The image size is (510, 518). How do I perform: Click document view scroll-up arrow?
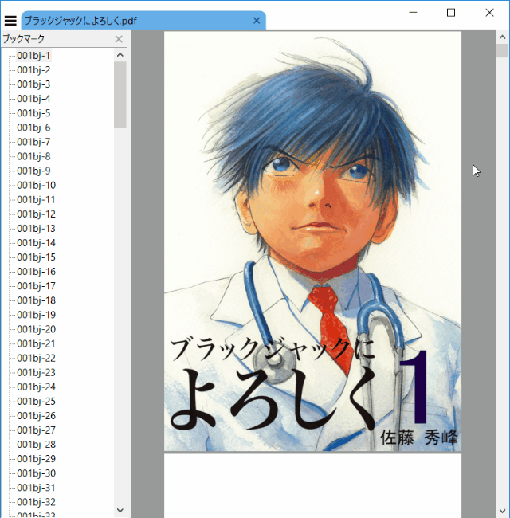[x=502, y=37]
